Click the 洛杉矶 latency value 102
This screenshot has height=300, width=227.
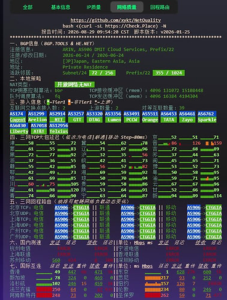56,284
